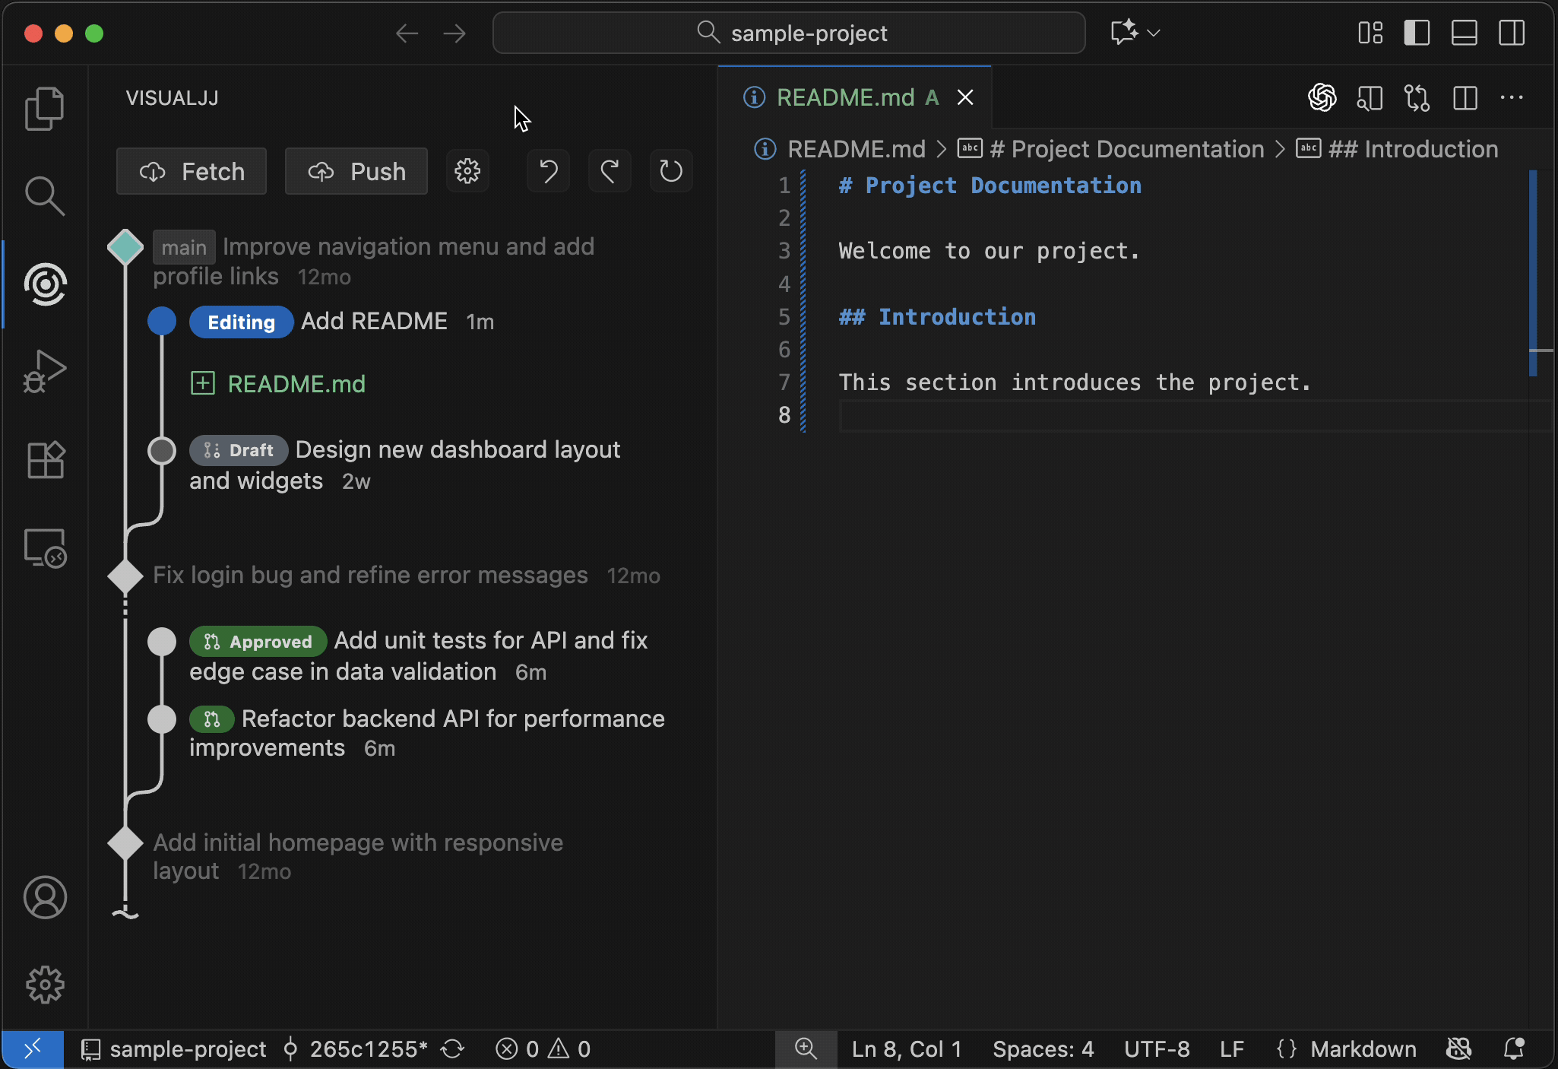Toggle the secondary side bar layout button
Viewport: 1558px width, 1069px height.
1512,33
